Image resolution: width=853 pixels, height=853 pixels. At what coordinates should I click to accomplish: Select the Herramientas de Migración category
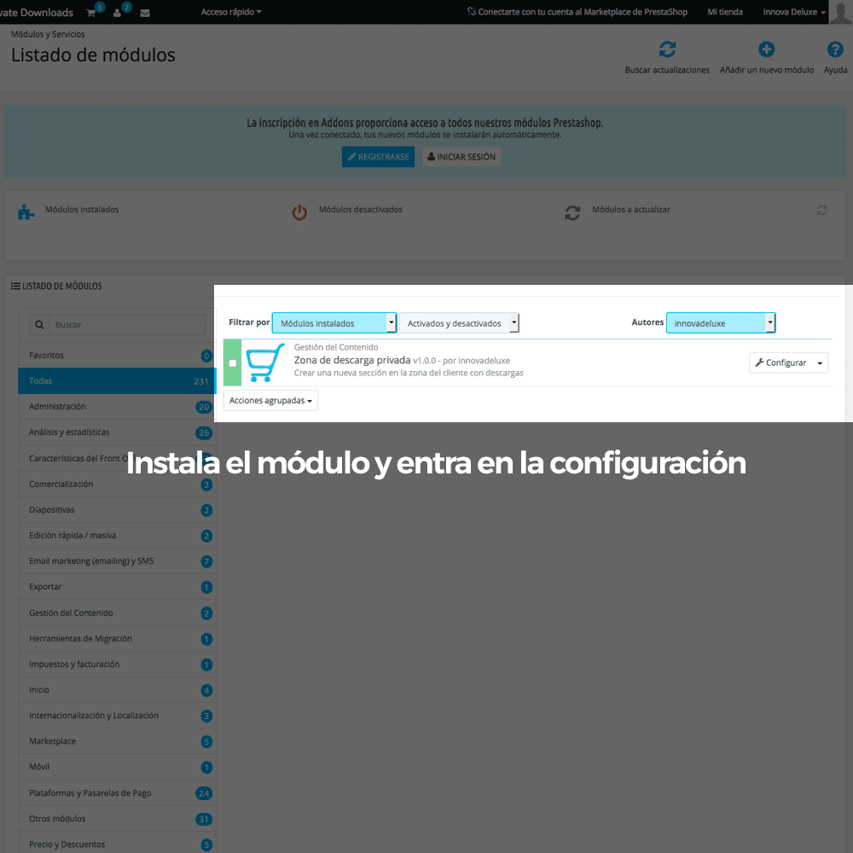(117, 639)
